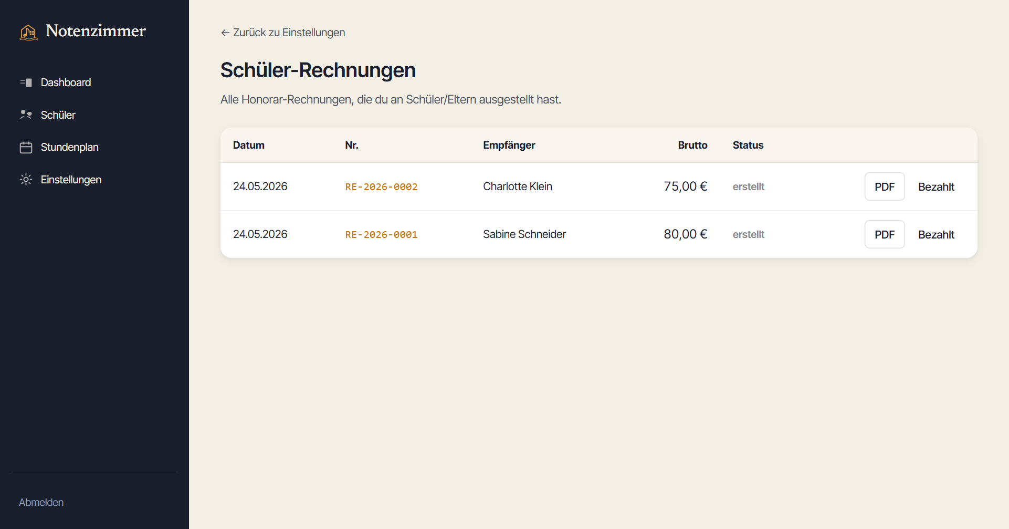Download PDF for invoice RE-2026-0002
Image resolution: width=1009 pixels, height=529 pixels.
[885, 186]
